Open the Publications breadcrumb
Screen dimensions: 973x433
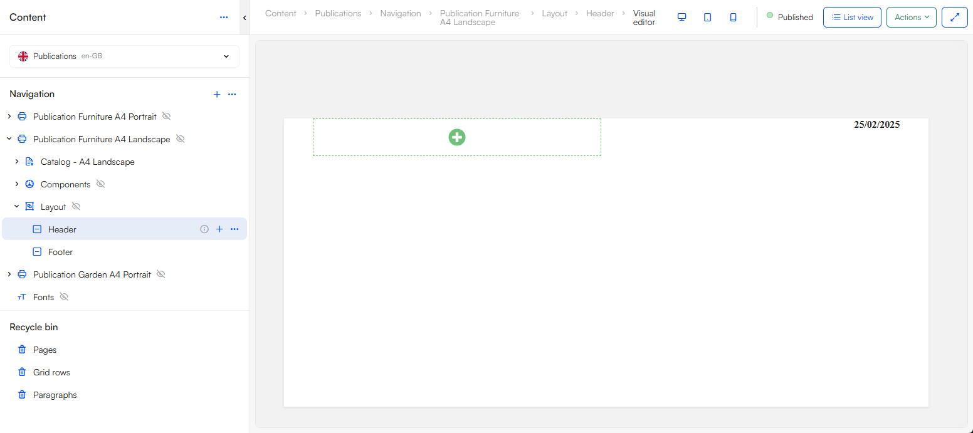[x=338, y=13]
